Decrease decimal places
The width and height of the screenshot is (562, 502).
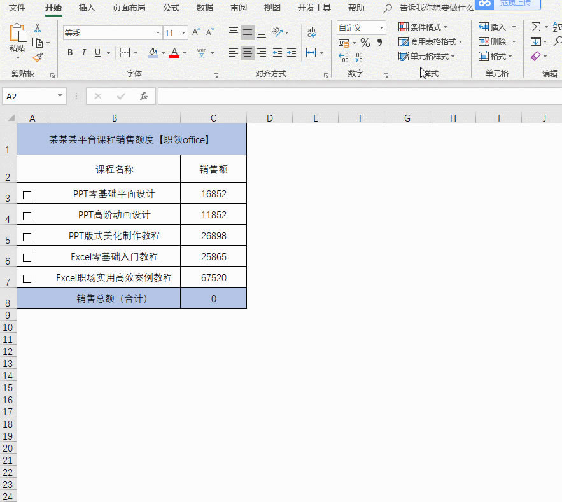[358, 57]
